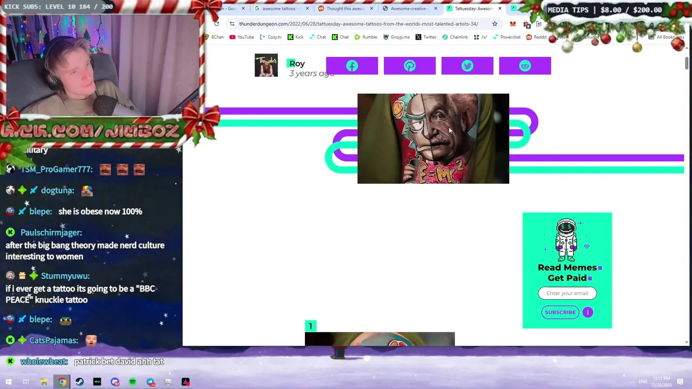Focus the 'Enter your email' field
Image resolution: width=692 pixels, height=389 pixels.
click(x=567, y=293)
